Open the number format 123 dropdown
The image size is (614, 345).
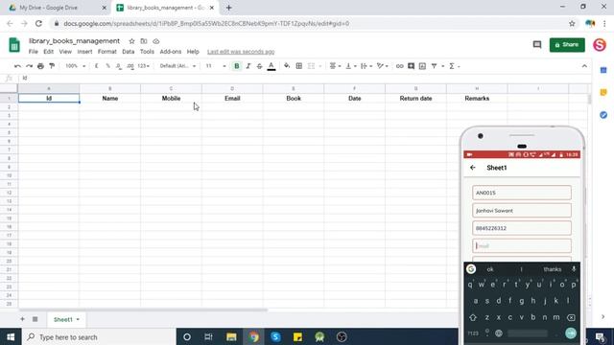coord(143,66)
